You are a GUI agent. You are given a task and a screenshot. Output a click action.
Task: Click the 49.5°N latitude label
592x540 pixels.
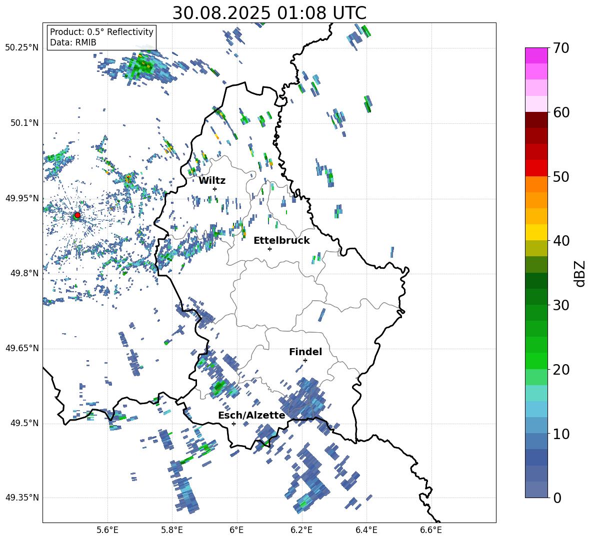coord(24,423)
